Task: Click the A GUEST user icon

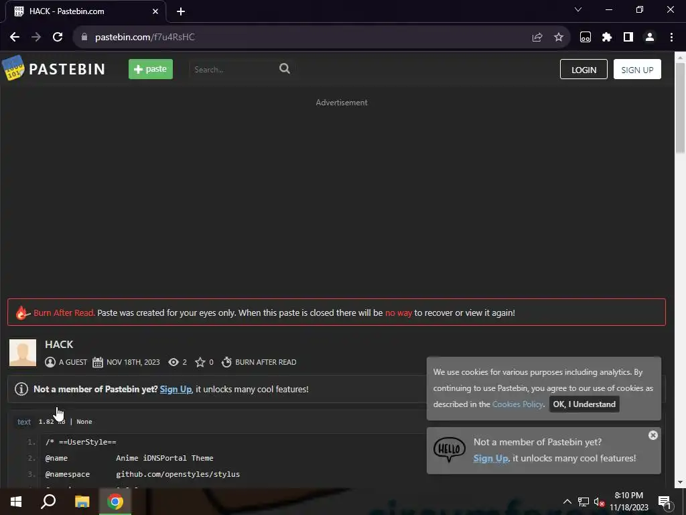Action: pos(50,362)
